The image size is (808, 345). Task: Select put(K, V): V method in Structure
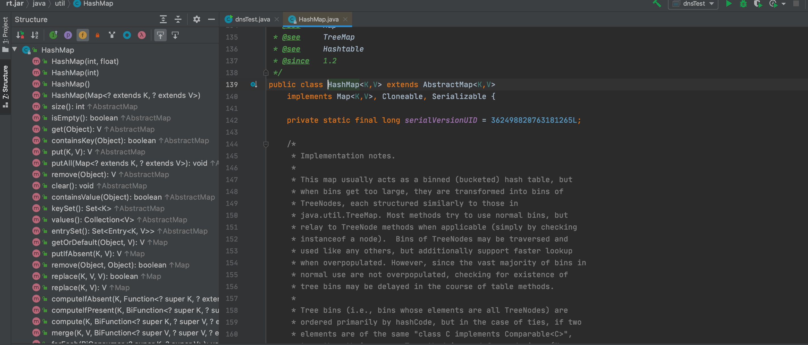pyautogui.click(x=98, y=152)
